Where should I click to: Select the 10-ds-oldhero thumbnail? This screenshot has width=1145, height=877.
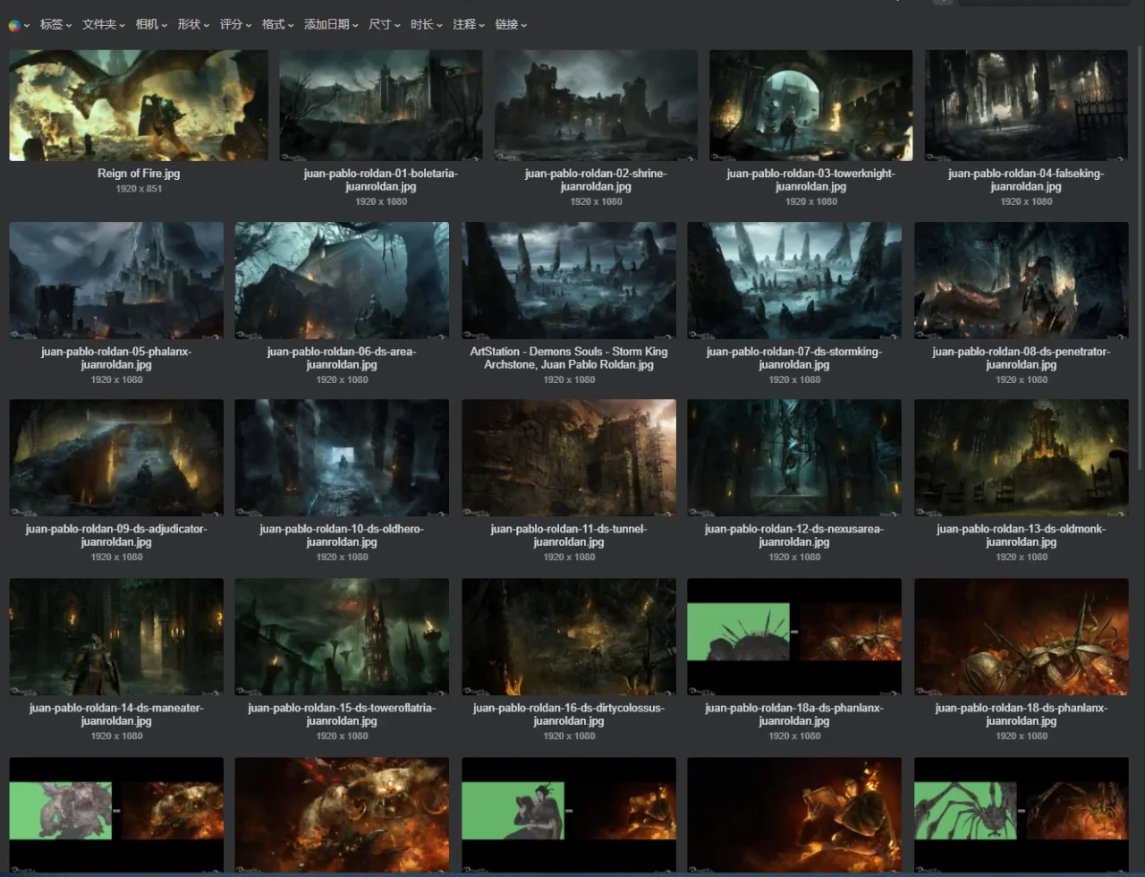(x=342, y=457)
